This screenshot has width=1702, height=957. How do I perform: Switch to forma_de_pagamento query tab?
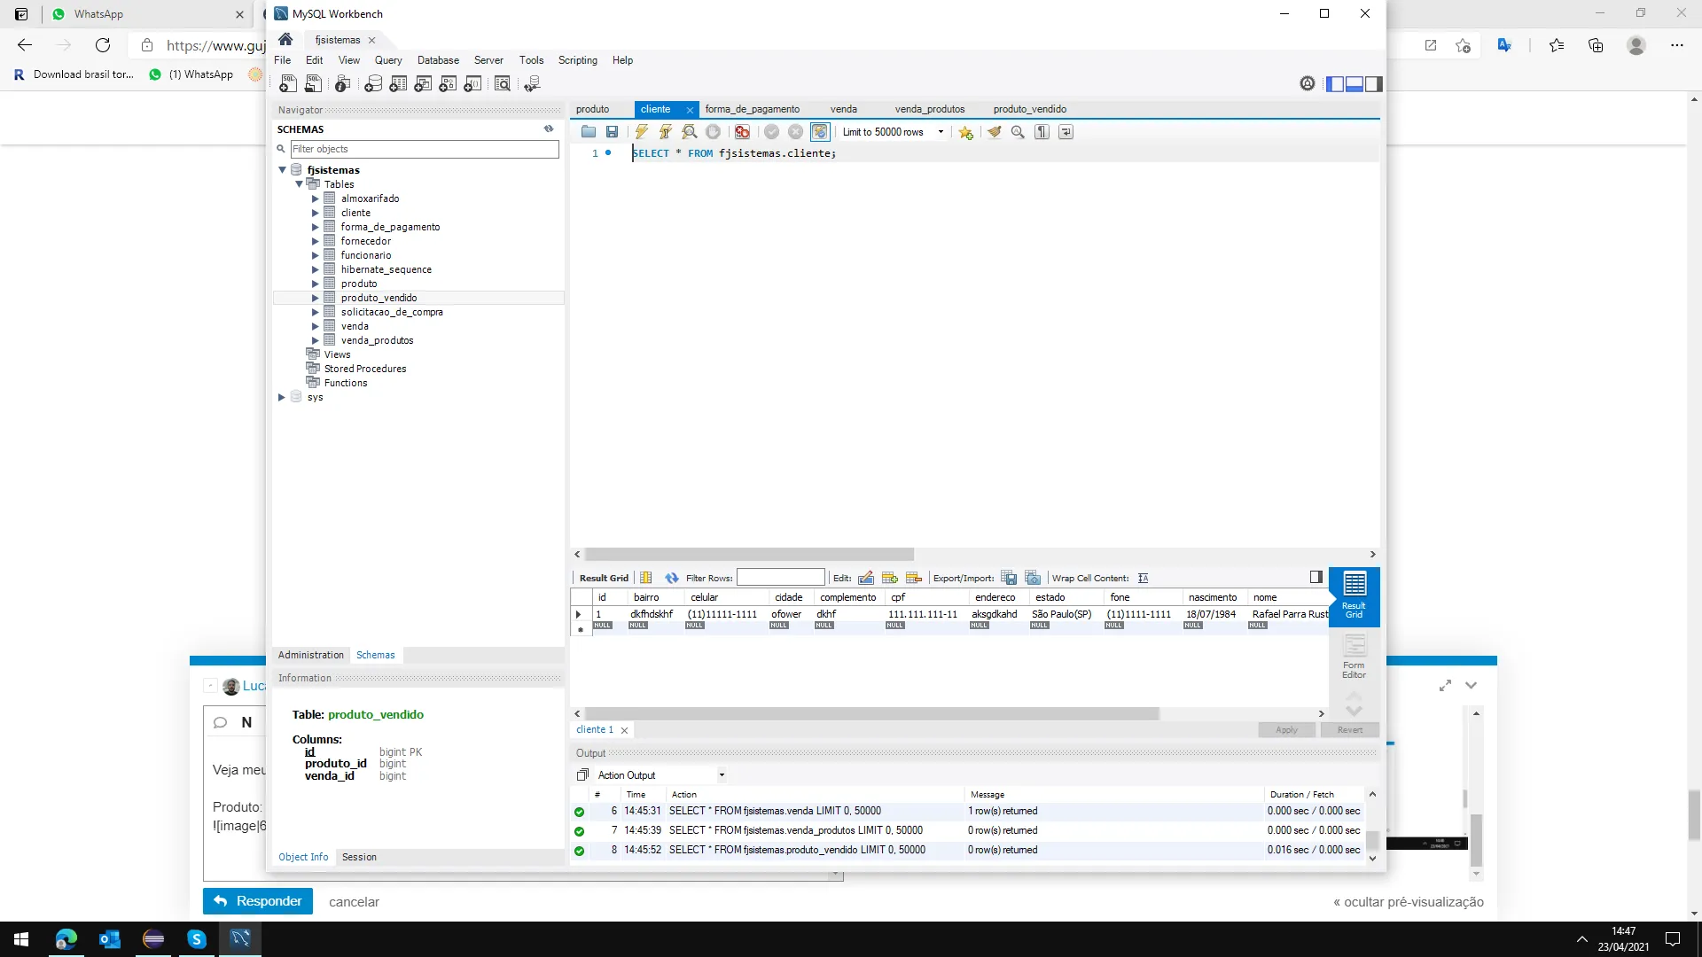coord(752,109)
